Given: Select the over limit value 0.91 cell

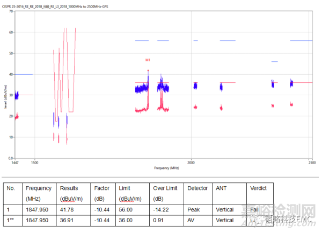Looking at the screenshot, I should [159, 220].
